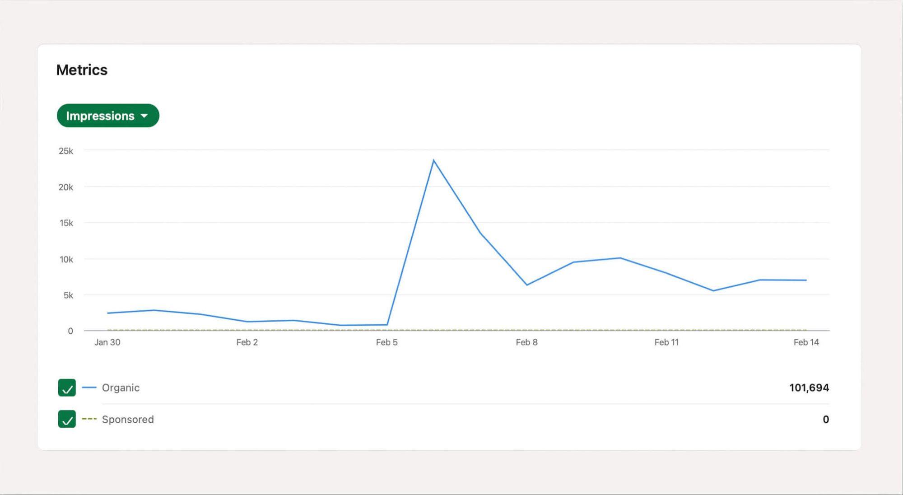Image resolution: width=903 pixels, height=495 pixels.
Task: Click the dashed green Sponsored line marker
Action: (x=88, y=419)
